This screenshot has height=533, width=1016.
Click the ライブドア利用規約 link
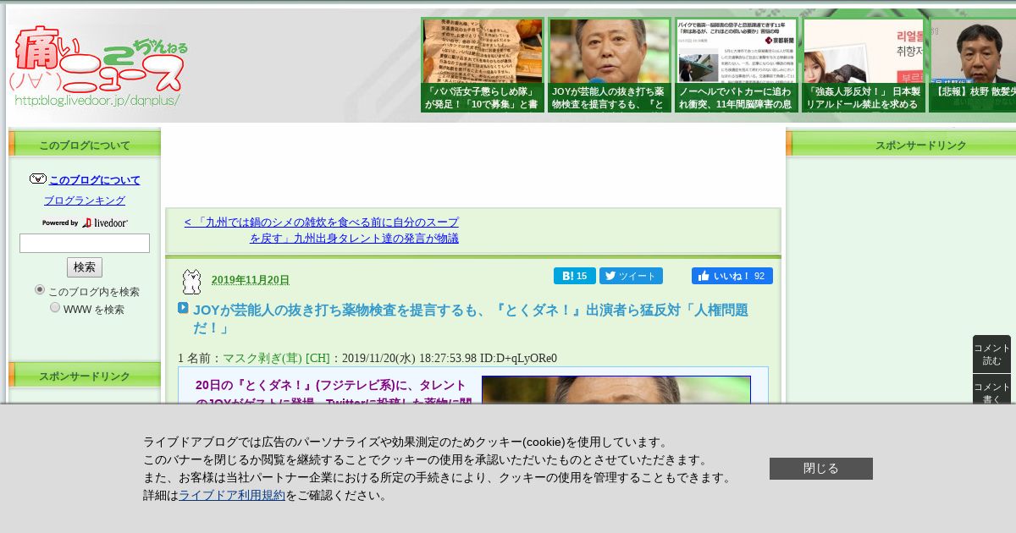[232, 495]
